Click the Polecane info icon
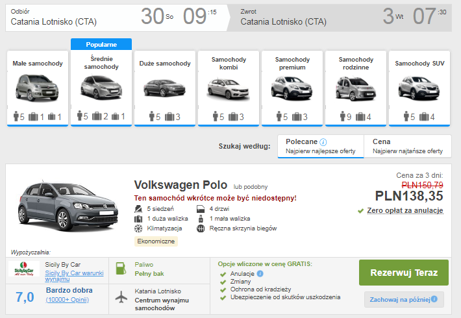Viewport: 461px width, 318px height. coord(323,142)
